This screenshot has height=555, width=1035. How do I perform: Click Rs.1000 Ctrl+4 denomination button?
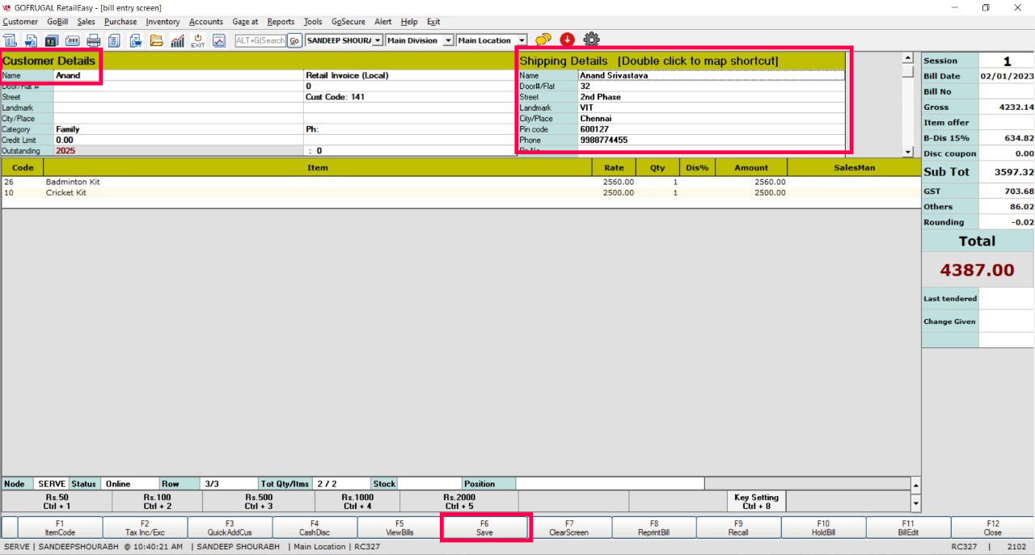click(357, 502)
